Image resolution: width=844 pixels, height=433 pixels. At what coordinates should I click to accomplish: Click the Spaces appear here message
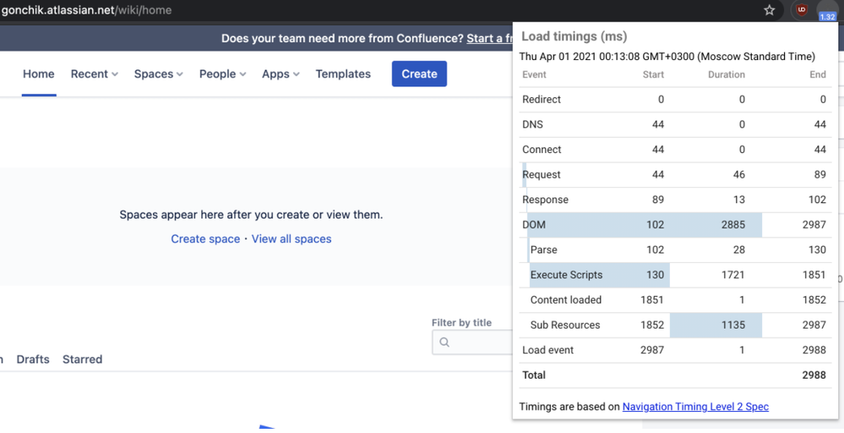point(251,214)
